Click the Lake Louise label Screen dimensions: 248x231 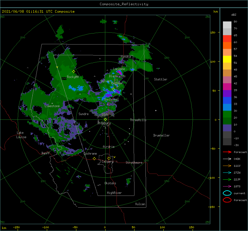(21, 135)
